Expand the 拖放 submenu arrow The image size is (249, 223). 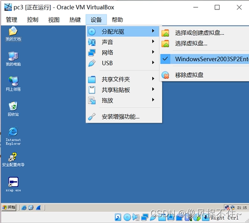click(153, 100)
